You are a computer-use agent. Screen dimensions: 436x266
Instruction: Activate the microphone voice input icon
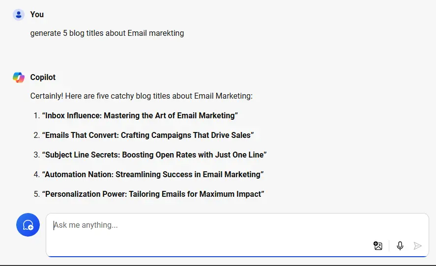[x=400, y=246]
